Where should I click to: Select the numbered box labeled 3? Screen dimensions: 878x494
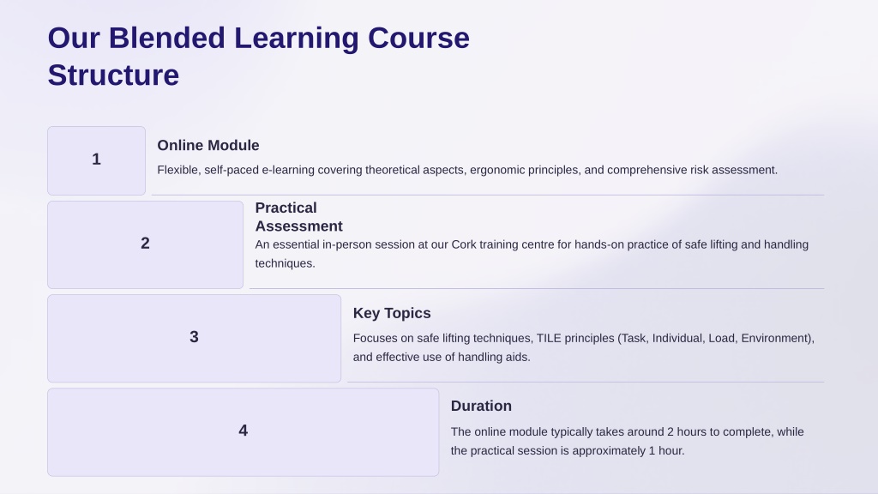click(x=195, y=338)
